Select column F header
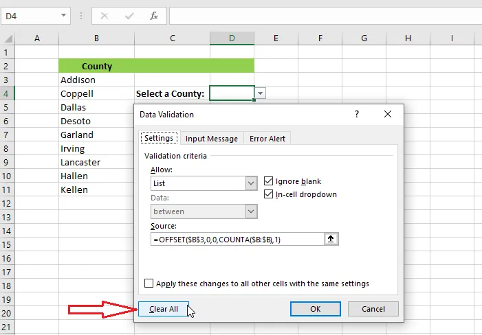Viewport: 482px width, 335px height. click(320, 38)
